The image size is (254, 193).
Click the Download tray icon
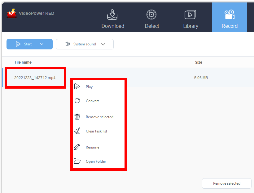coord(112,15)
